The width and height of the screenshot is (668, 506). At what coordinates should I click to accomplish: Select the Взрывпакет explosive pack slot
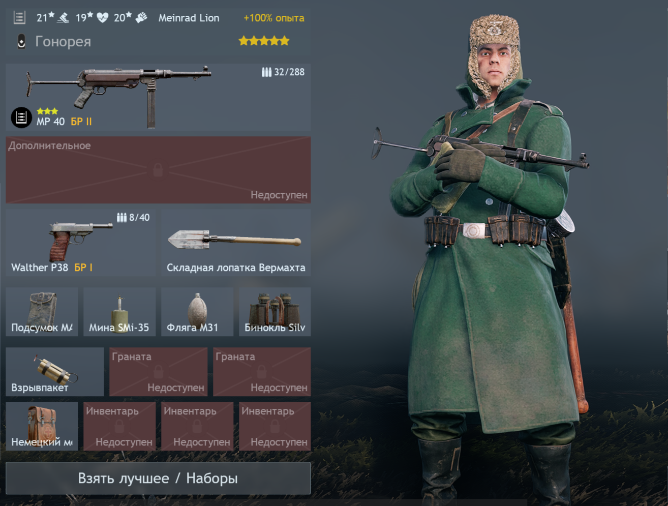[x=55, y=372]
